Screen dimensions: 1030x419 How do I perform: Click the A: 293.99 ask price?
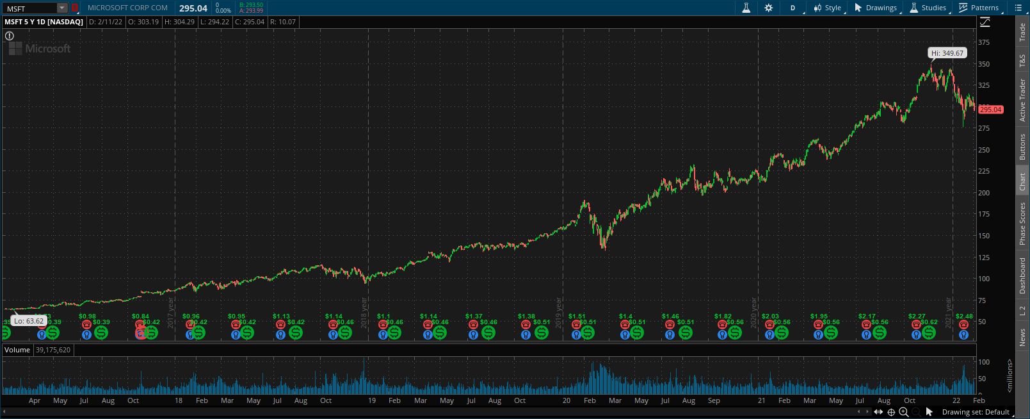(x=251, y=11)
